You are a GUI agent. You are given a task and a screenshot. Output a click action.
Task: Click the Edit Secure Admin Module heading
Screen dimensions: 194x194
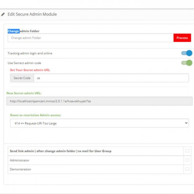[32, 14]
